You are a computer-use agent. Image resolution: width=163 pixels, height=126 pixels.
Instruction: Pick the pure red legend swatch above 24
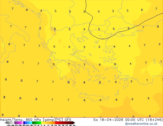click(56, 123)
